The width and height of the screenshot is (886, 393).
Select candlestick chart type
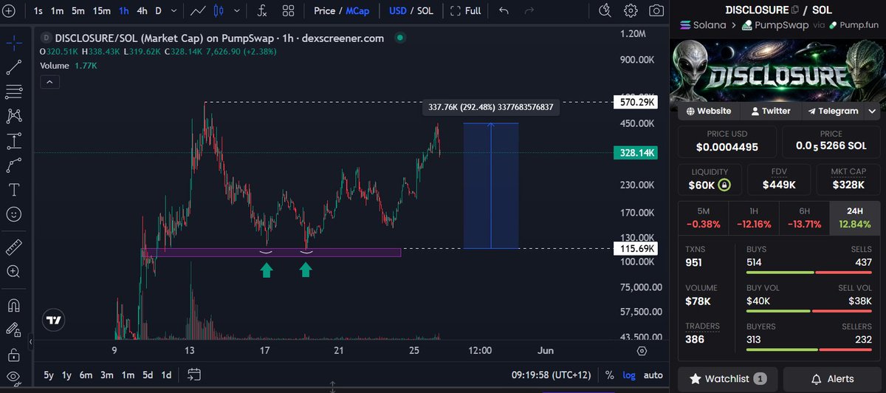pos(219,10)
